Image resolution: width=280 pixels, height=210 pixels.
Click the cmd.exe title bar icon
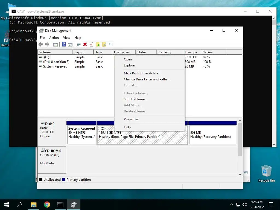(x=14, y=11)
